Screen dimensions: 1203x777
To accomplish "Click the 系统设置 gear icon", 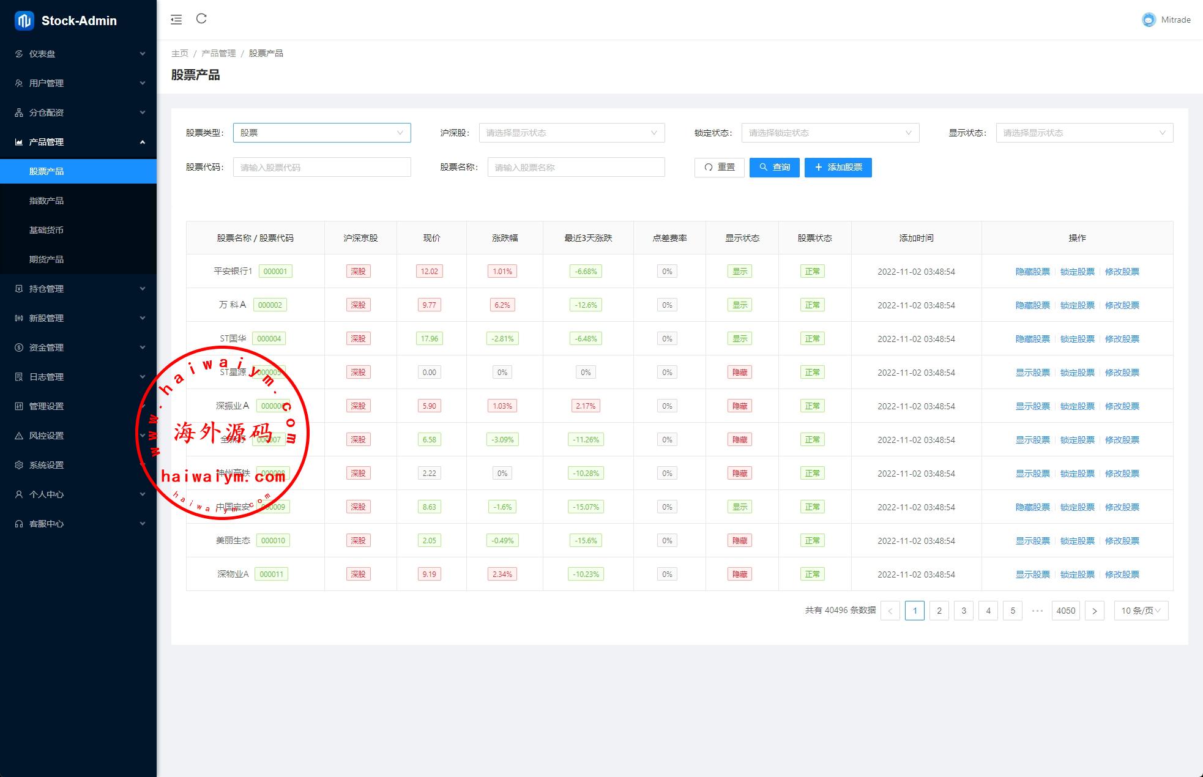I will point(19,465).
